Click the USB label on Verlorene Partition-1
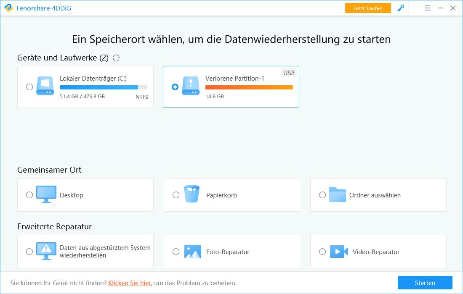Image resolution: width=463 pixels, height=294 pixels. 288,73
